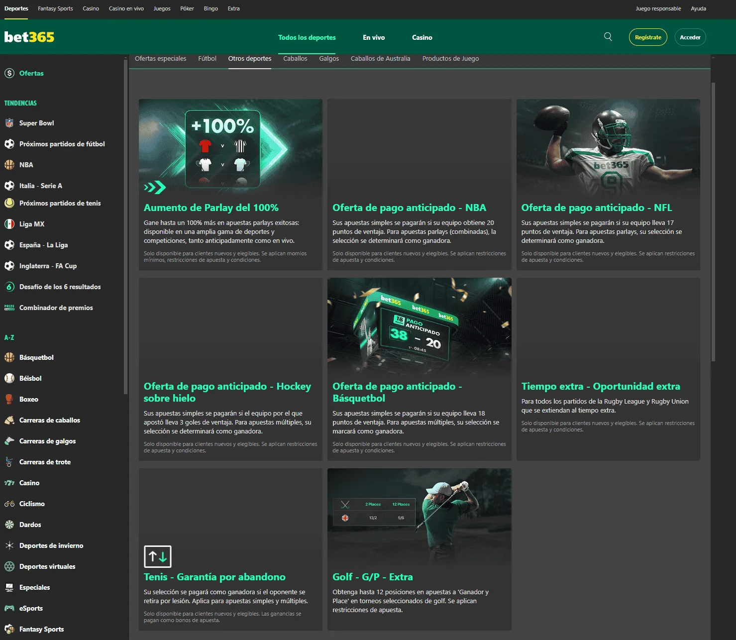736x640 pixels.
Task: Open Bingo in top menu
Action: point(211,8)
